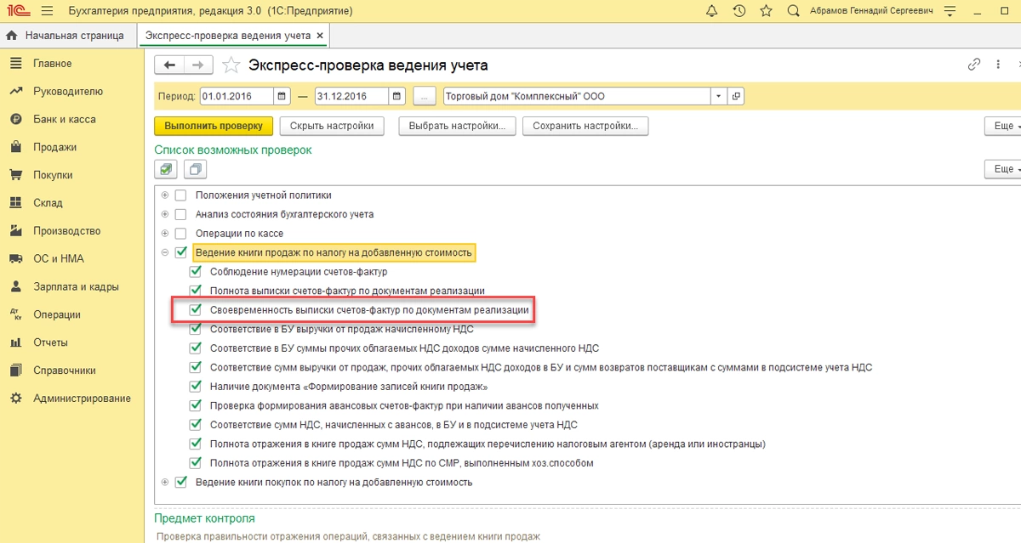Screen dimensions: 1021x543
Task: Open organization dropdown arrow
Action: 719,96
